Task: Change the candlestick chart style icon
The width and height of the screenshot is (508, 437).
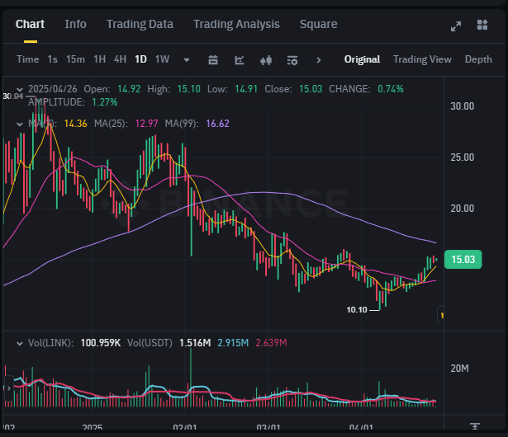Action: coord(266,60)
